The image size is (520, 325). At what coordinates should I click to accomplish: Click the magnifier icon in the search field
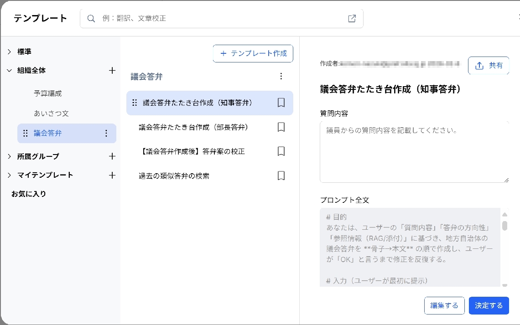[91, 19]
